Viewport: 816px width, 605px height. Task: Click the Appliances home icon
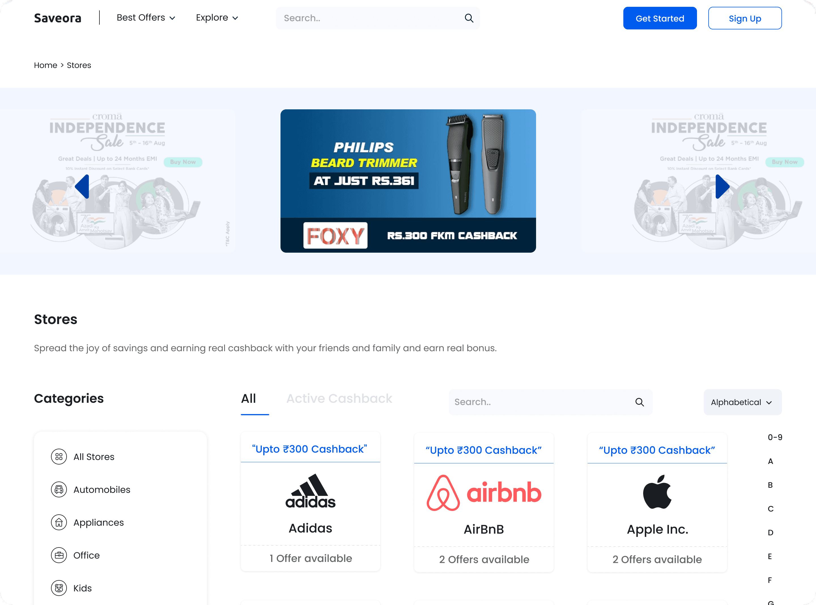pyautogui.click(x=59, y=523)
